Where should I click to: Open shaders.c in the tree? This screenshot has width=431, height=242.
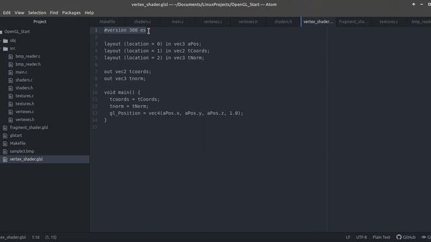click(24, 80)
